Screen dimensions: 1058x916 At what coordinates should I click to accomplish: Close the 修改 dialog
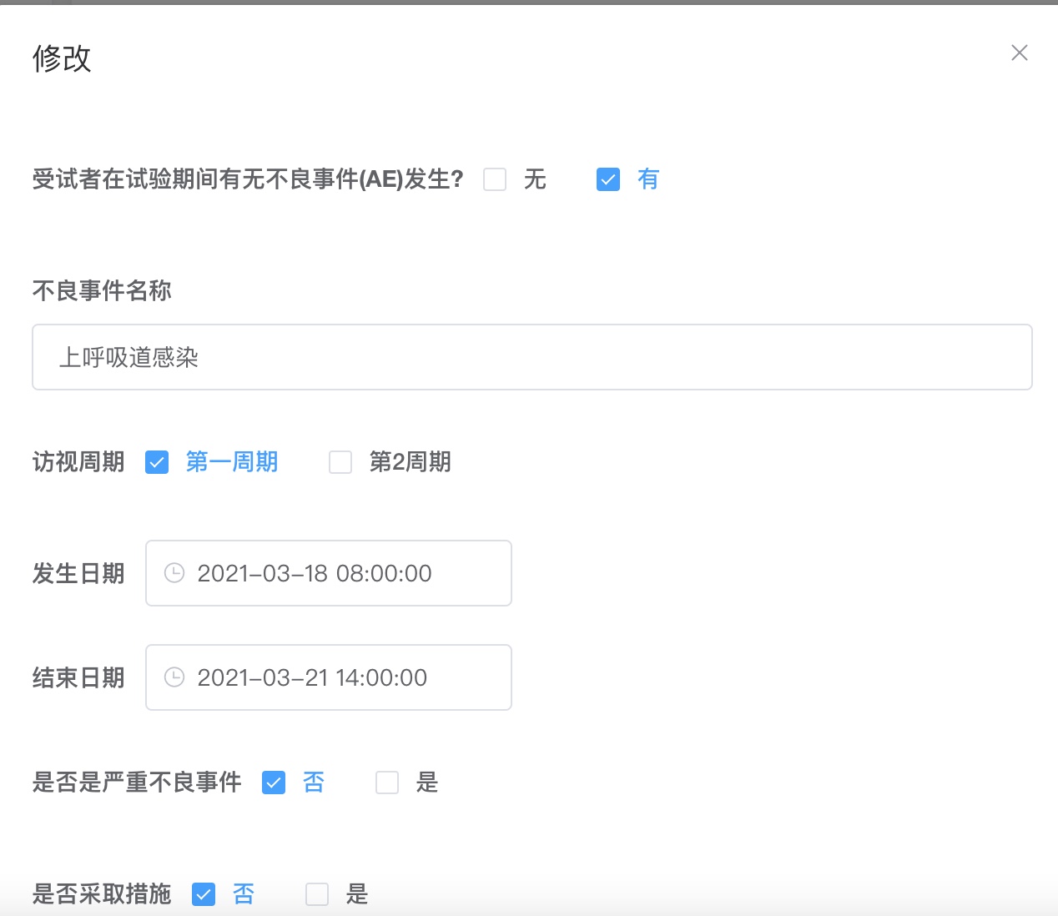point(1019,53)
